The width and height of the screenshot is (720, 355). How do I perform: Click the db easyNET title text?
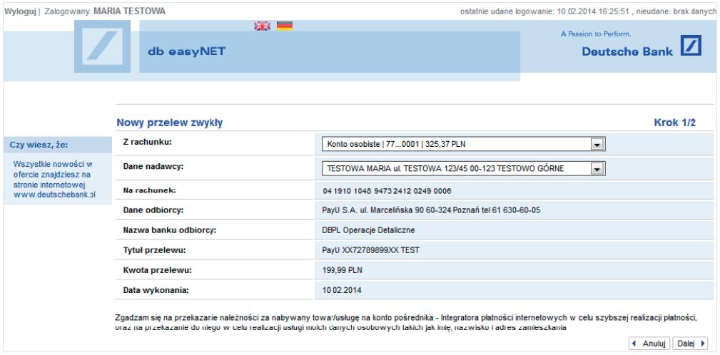186,51
